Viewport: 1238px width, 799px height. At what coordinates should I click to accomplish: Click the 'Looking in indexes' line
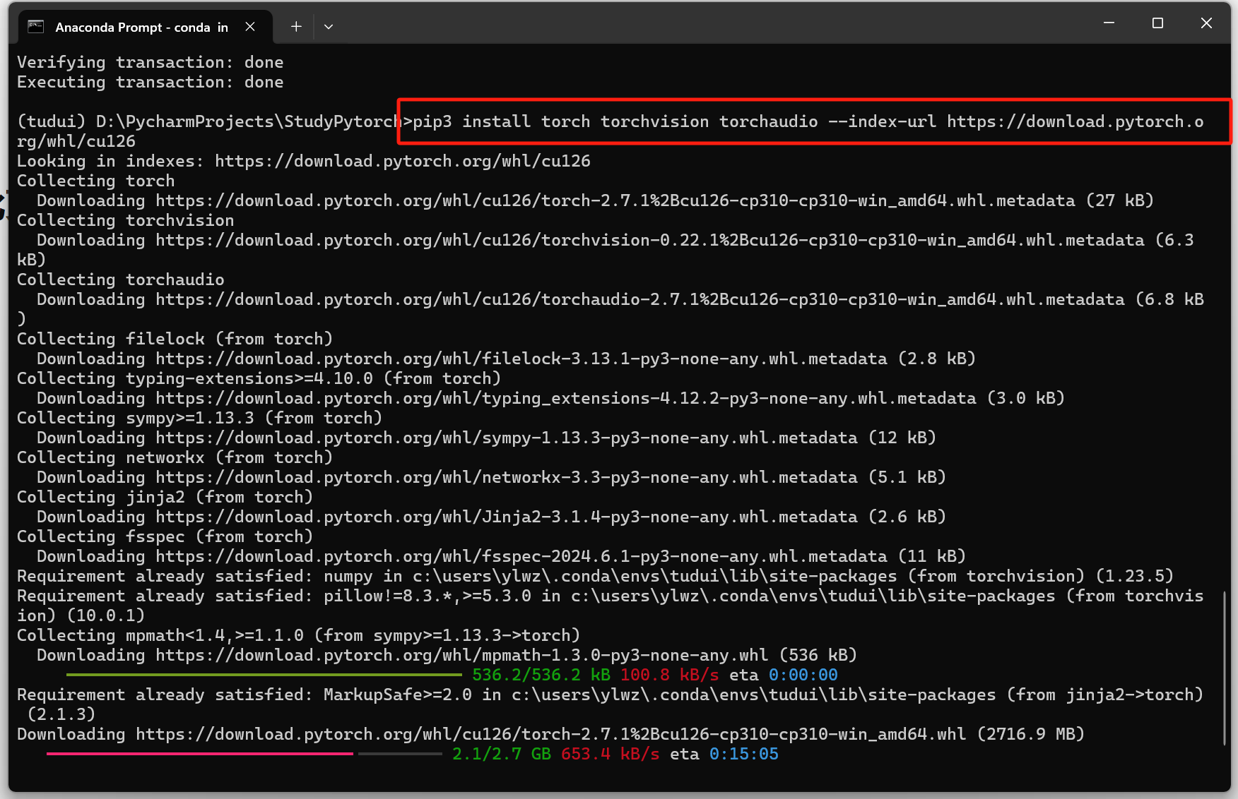point(304,161)
